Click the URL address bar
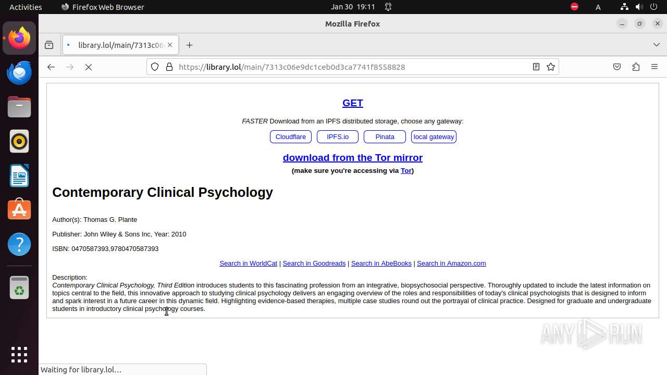The width and height of the screenshot is (667, 375). [x=352, y=67]
